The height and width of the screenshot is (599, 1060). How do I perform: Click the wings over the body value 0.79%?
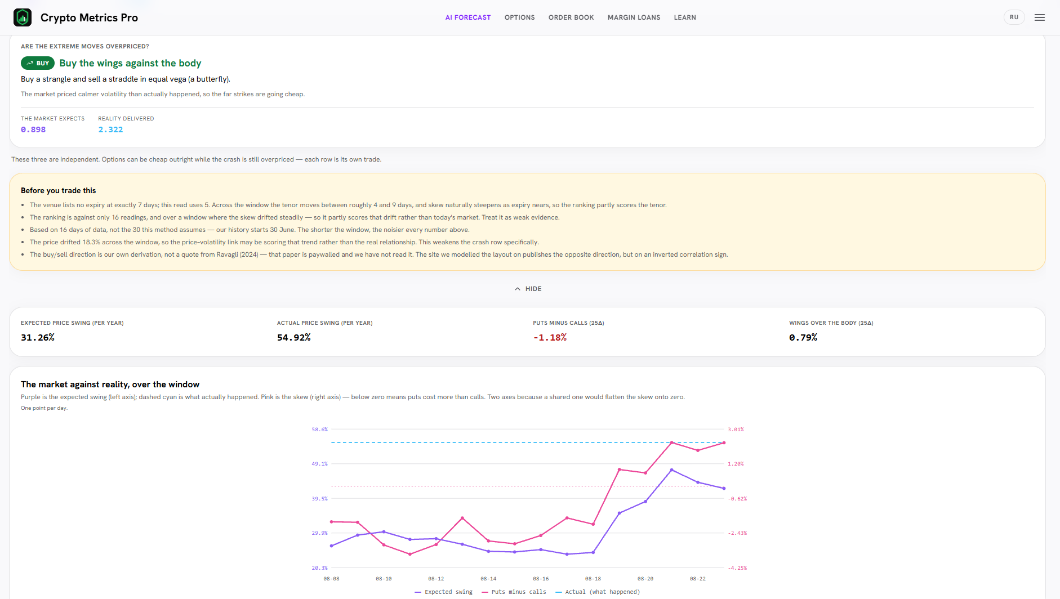(x=803, y=337)
